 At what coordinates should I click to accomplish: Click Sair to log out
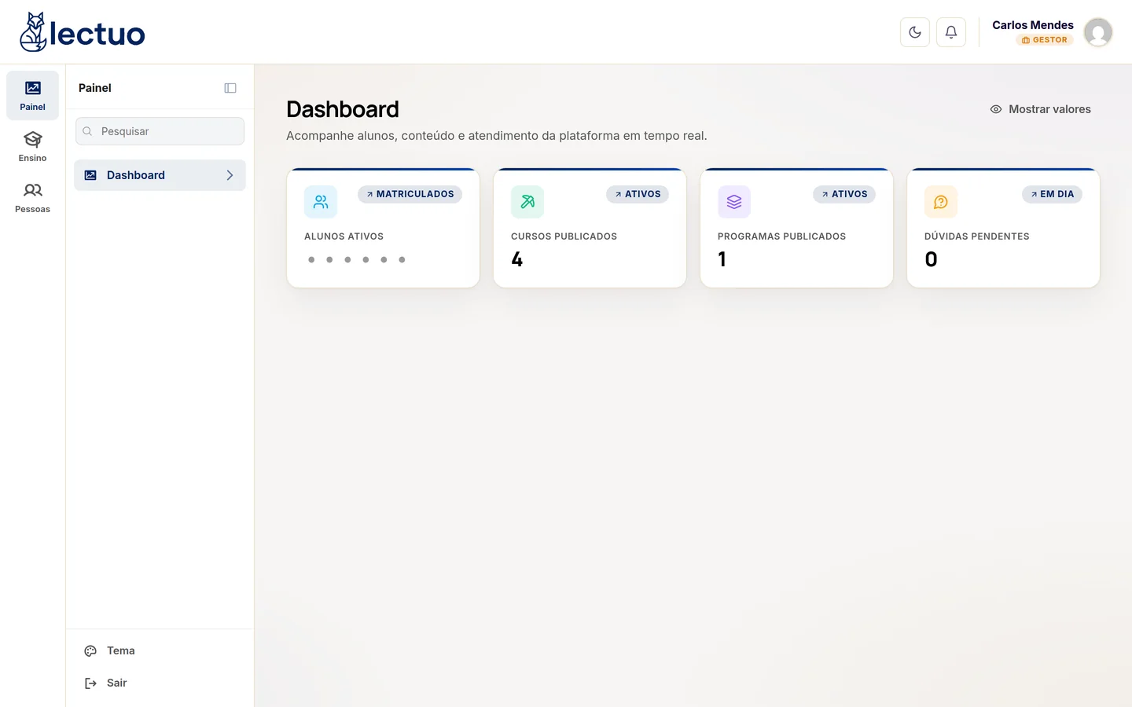pos(160,683)
